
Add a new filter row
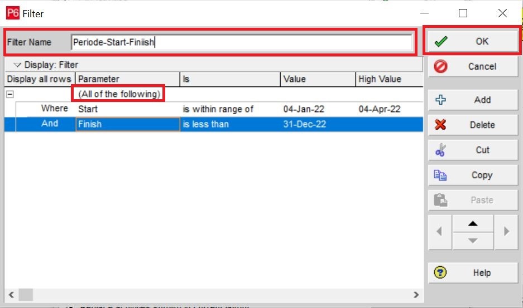click(x=473, y=100)
